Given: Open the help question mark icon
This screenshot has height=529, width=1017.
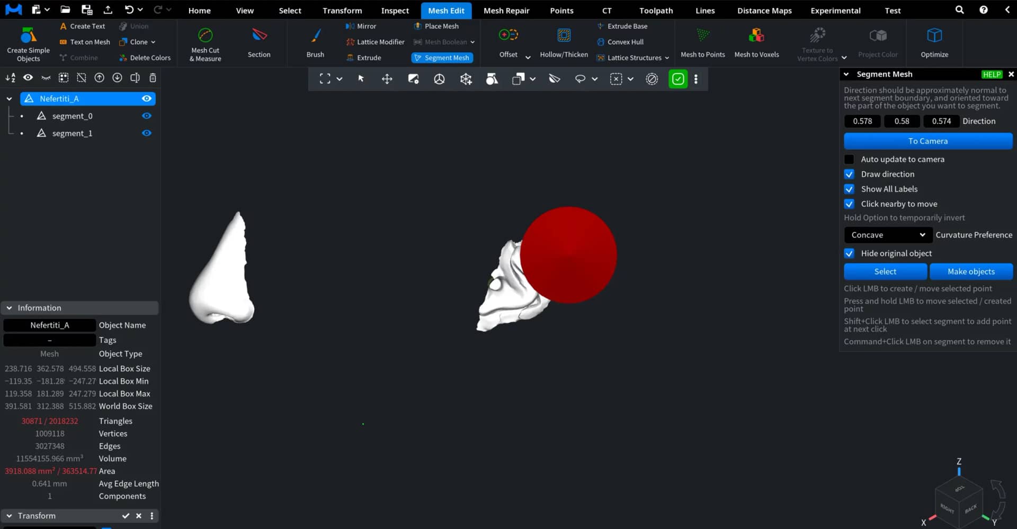Looking at the screenshot, I should tap(983, 10).
